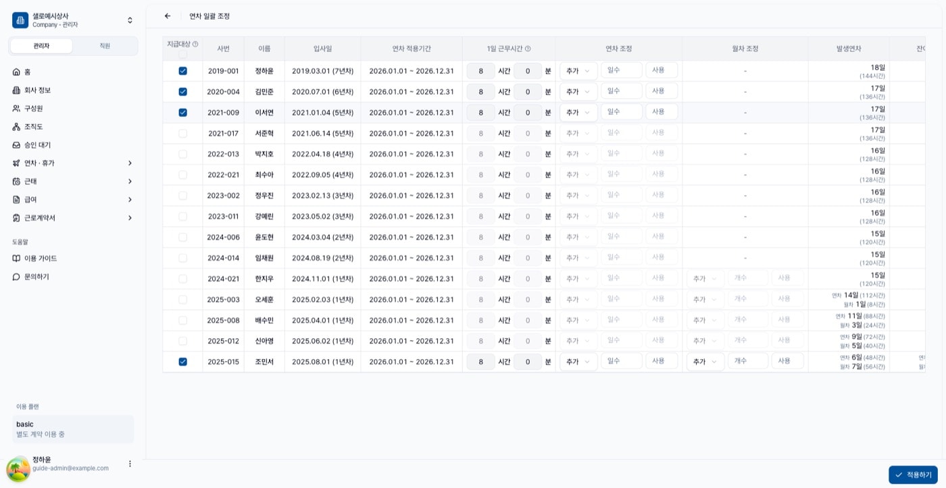Image resolution: width=946 pixels, height=488 pixels.
Task: Uncheck the checkbox for 정하윤 row
Action: tap(182, 71)
